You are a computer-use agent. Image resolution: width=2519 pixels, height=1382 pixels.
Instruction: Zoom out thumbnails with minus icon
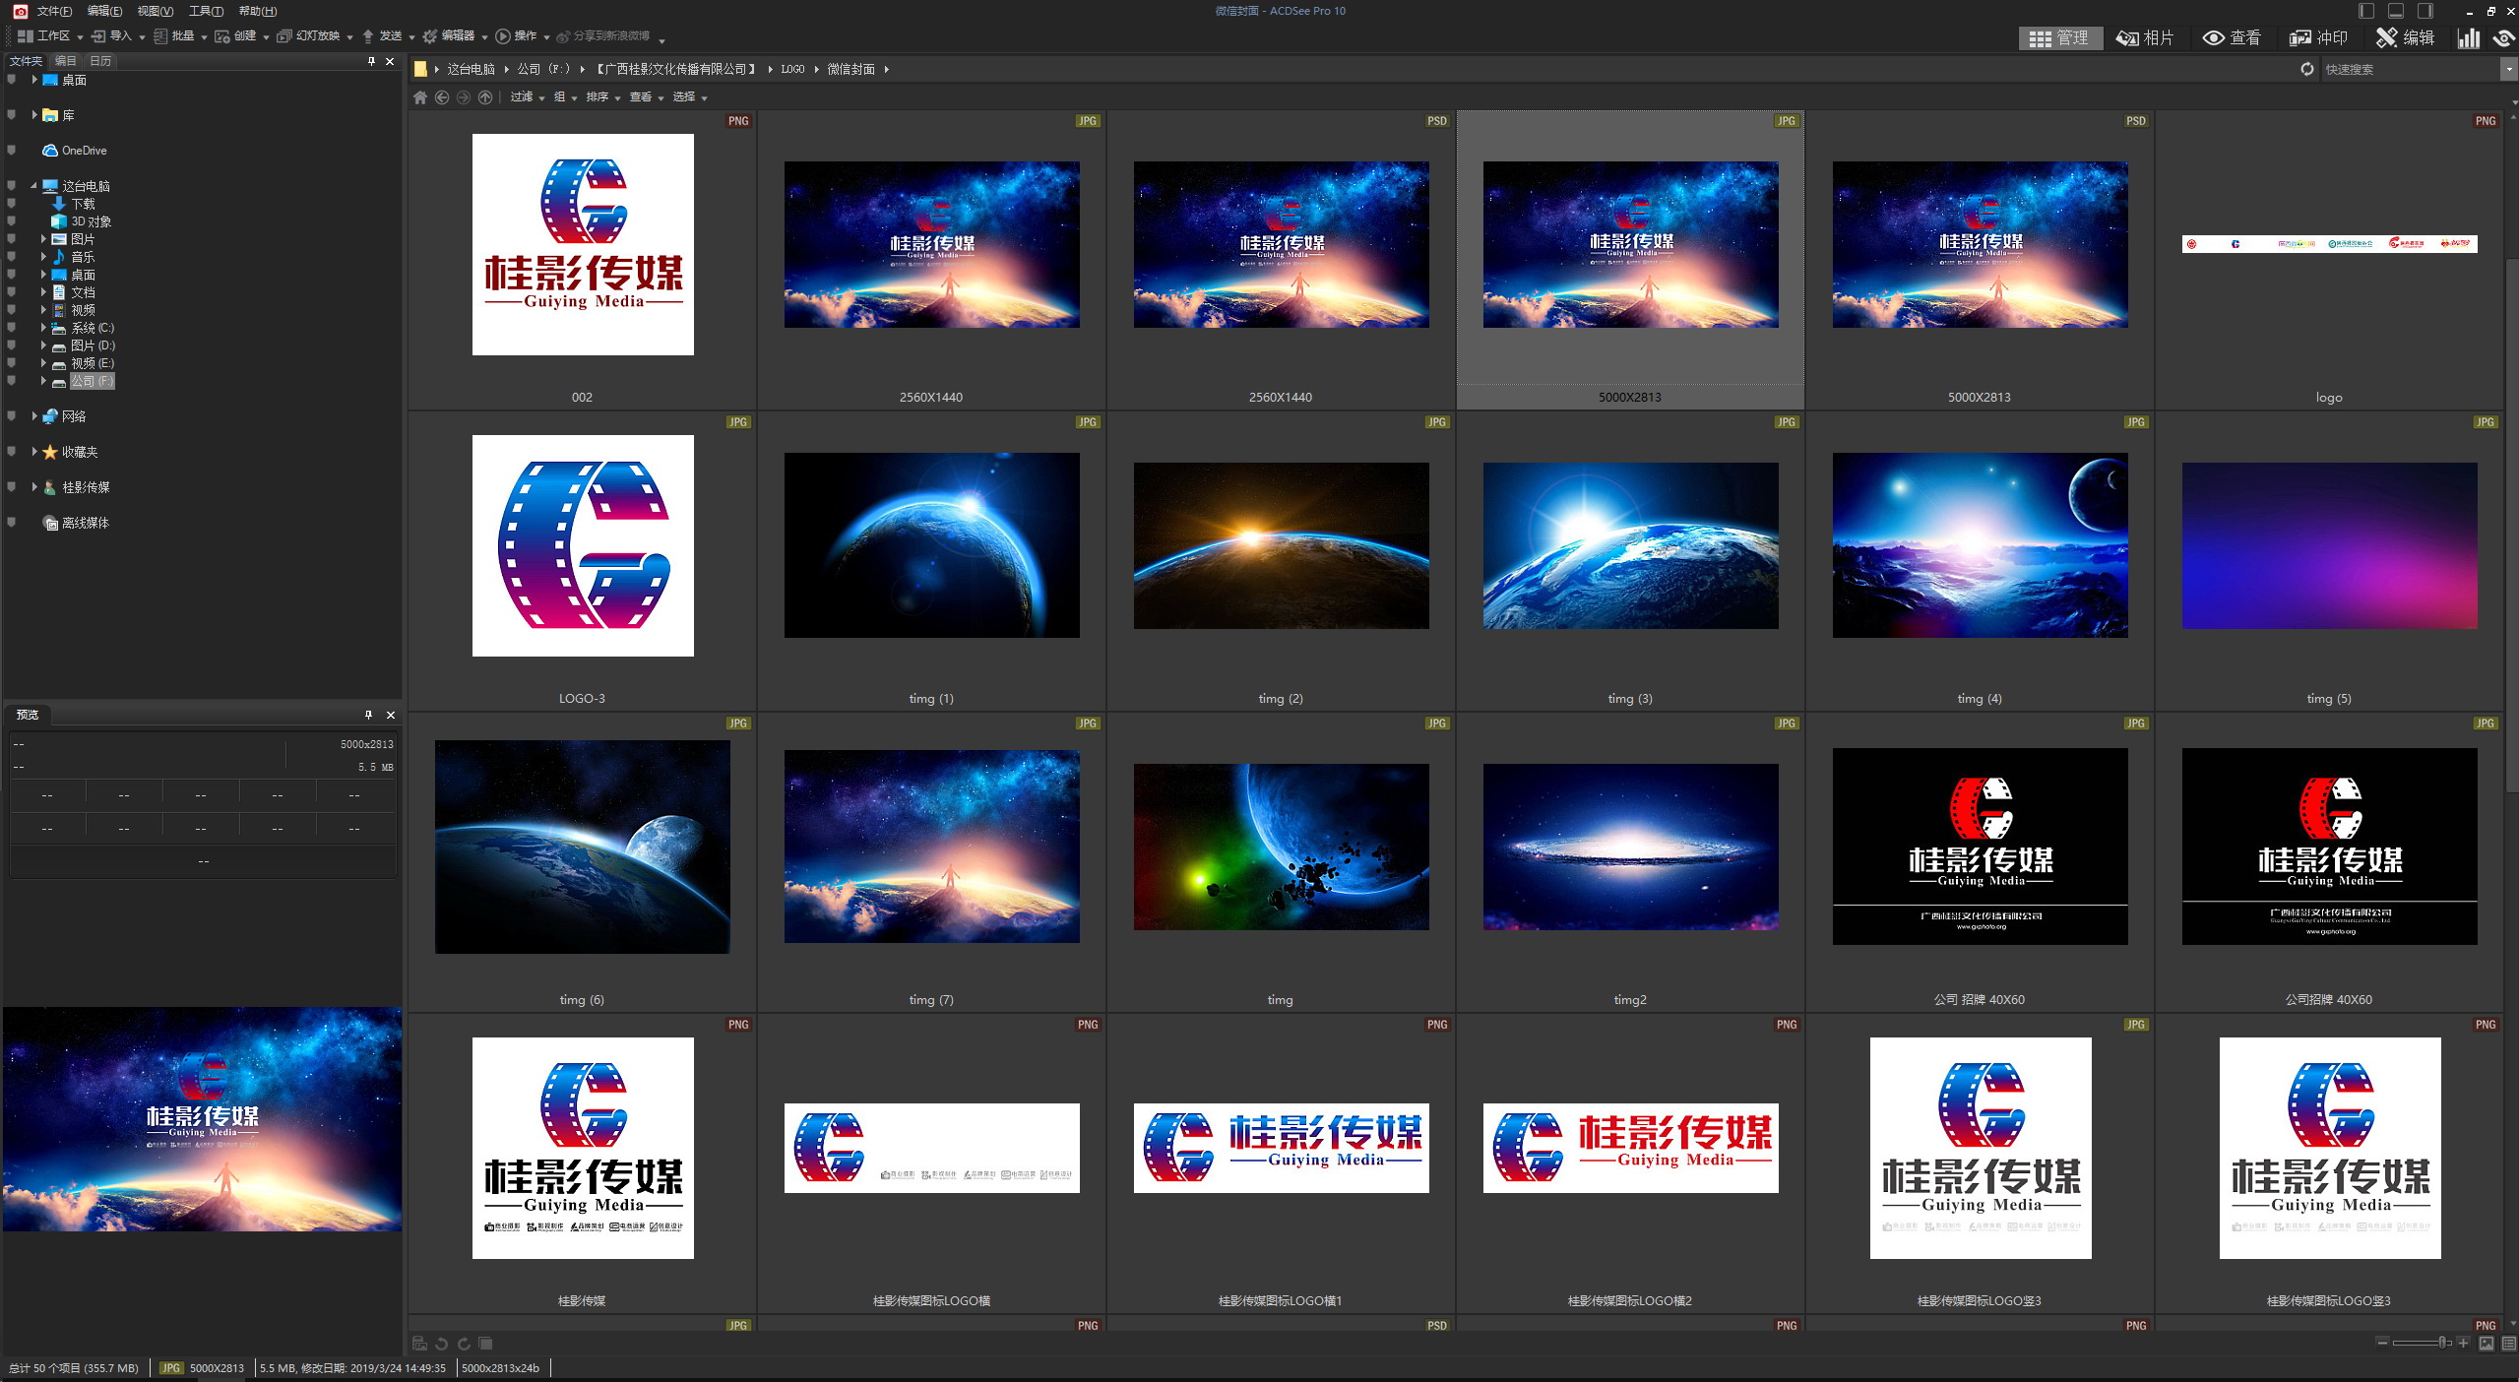click(2382, 1343)
